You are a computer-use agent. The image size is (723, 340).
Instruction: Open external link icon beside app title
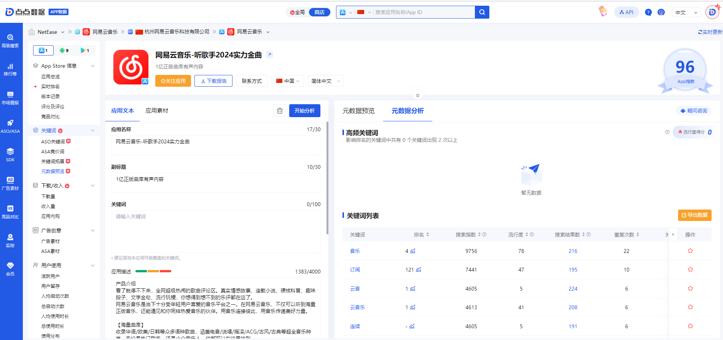coord(269,54)
